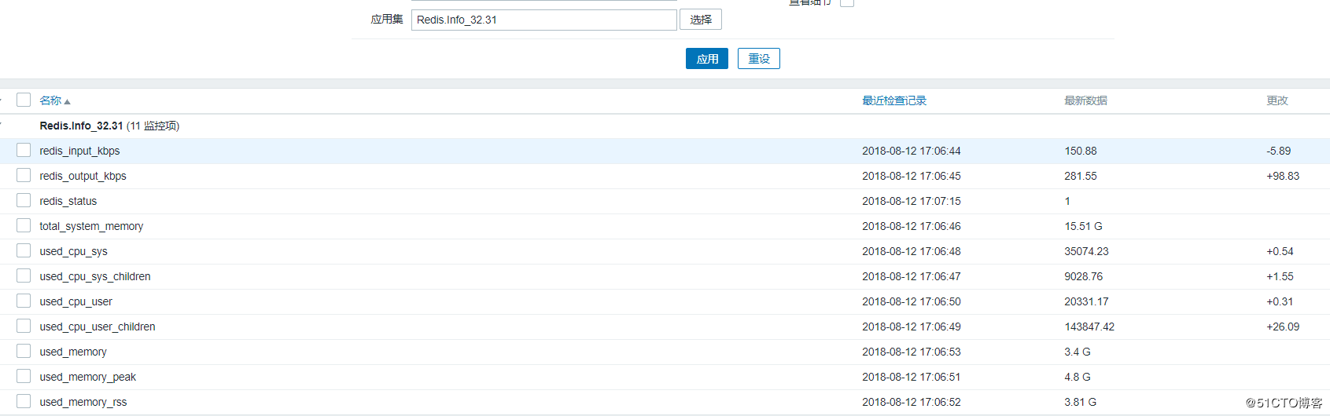Click the used_cpu_sys item name

coord(73,251)
